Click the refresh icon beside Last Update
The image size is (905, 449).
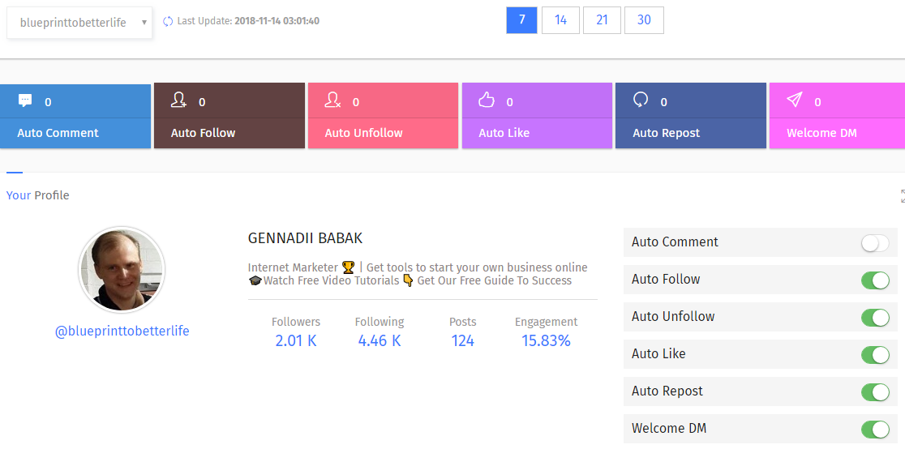[168, 21]
